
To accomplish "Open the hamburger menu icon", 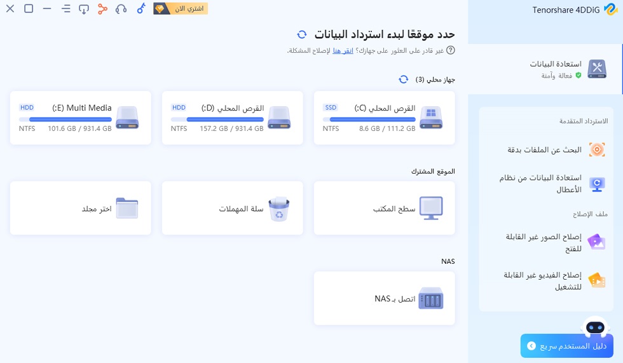I will (66, 8).
